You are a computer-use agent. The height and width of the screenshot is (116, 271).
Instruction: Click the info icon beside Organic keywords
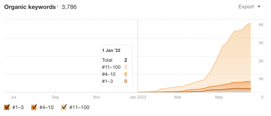click(x=57, y=6)
